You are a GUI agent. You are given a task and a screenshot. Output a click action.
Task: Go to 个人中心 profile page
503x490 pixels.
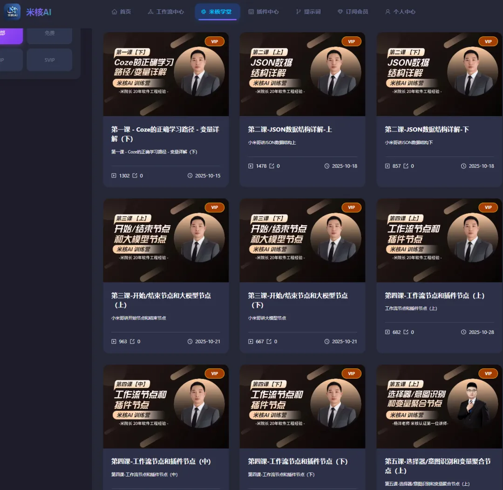pyautogui.click(x=401, y=12)
